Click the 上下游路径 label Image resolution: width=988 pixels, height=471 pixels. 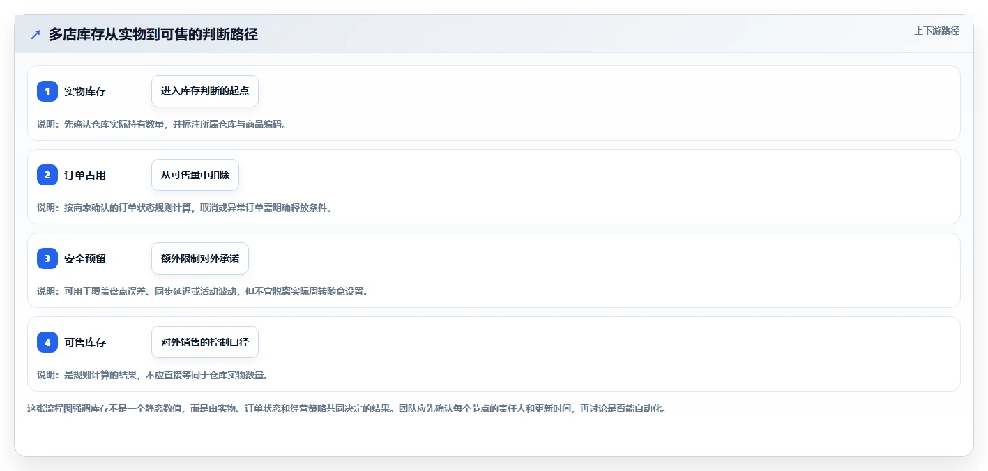pyautogui.click(x=936, y=31)
